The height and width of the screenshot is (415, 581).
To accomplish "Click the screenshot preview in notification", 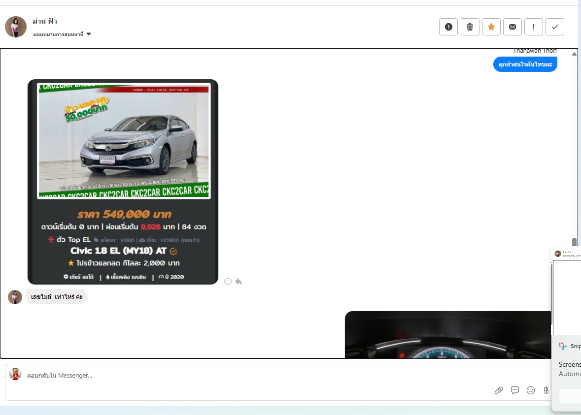I will [566, 290].
